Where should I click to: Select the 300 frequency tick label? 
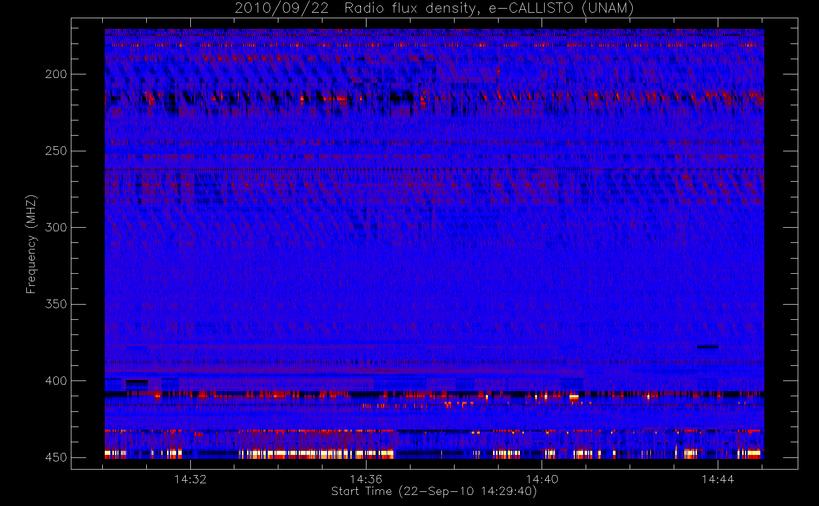pyautogui.click(x=56, y=227)
